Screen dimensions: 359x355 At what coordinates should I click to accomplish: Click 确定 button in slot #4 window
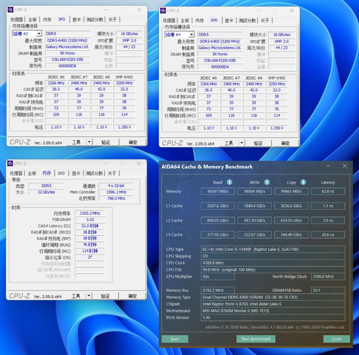pos(285,143)
